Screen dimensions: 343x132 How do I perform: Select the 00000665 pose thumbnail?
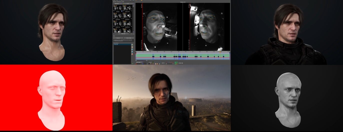[x=118, y=16]
